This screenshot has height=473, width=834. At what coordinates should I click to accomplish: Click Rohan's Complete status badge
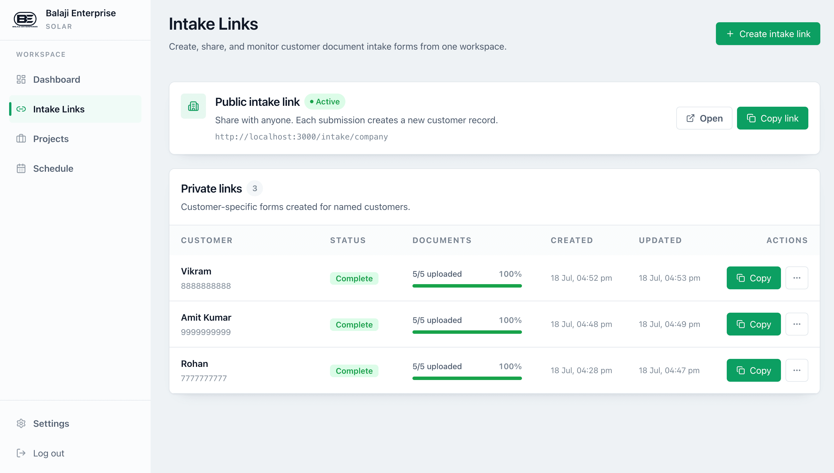tap(354, 371)
